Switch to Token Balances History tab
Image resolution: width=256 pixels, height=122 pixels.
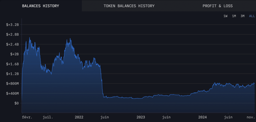click(x=129, y=6)
